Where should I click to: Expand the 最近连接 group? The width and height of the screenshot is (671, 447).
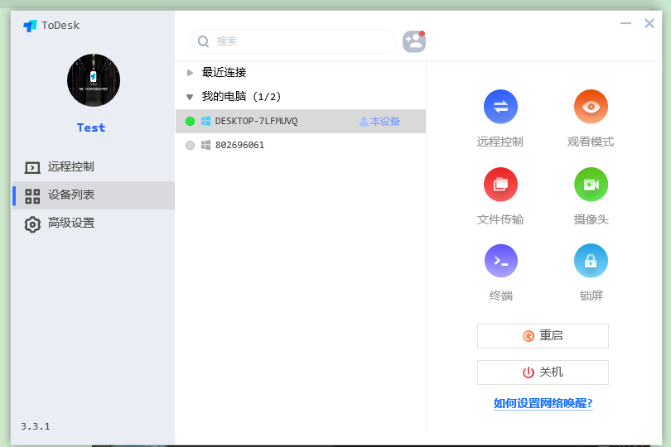(190, 73)
